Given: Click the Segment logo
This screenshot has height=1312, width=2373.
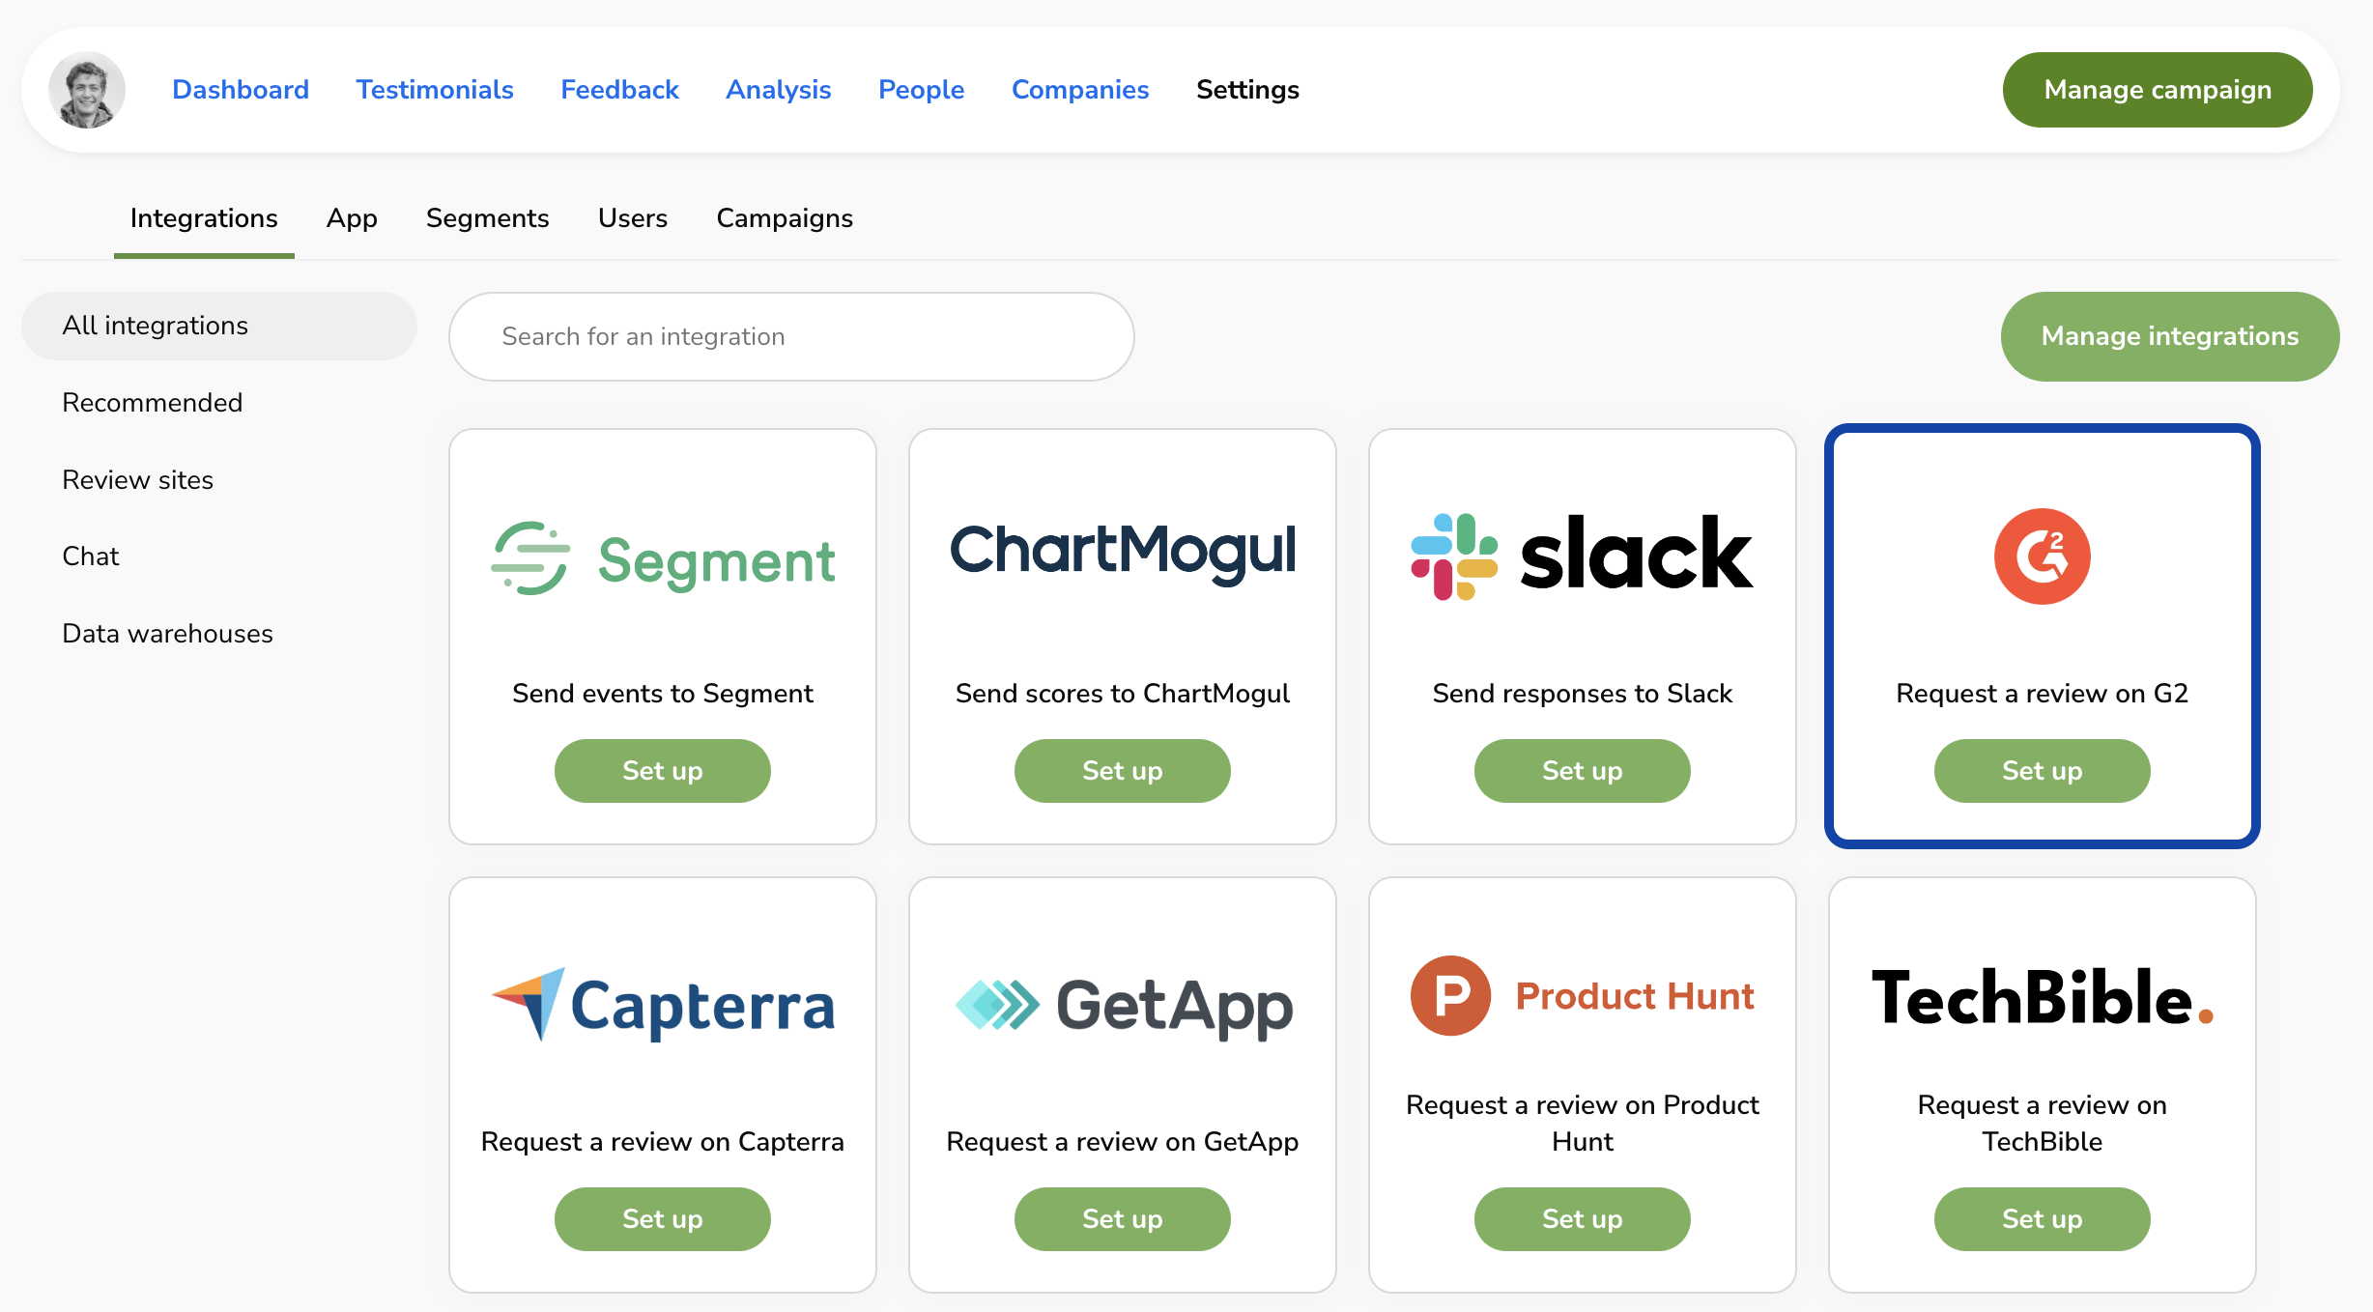Looking at the screenshot, I should tap(663, 558).
